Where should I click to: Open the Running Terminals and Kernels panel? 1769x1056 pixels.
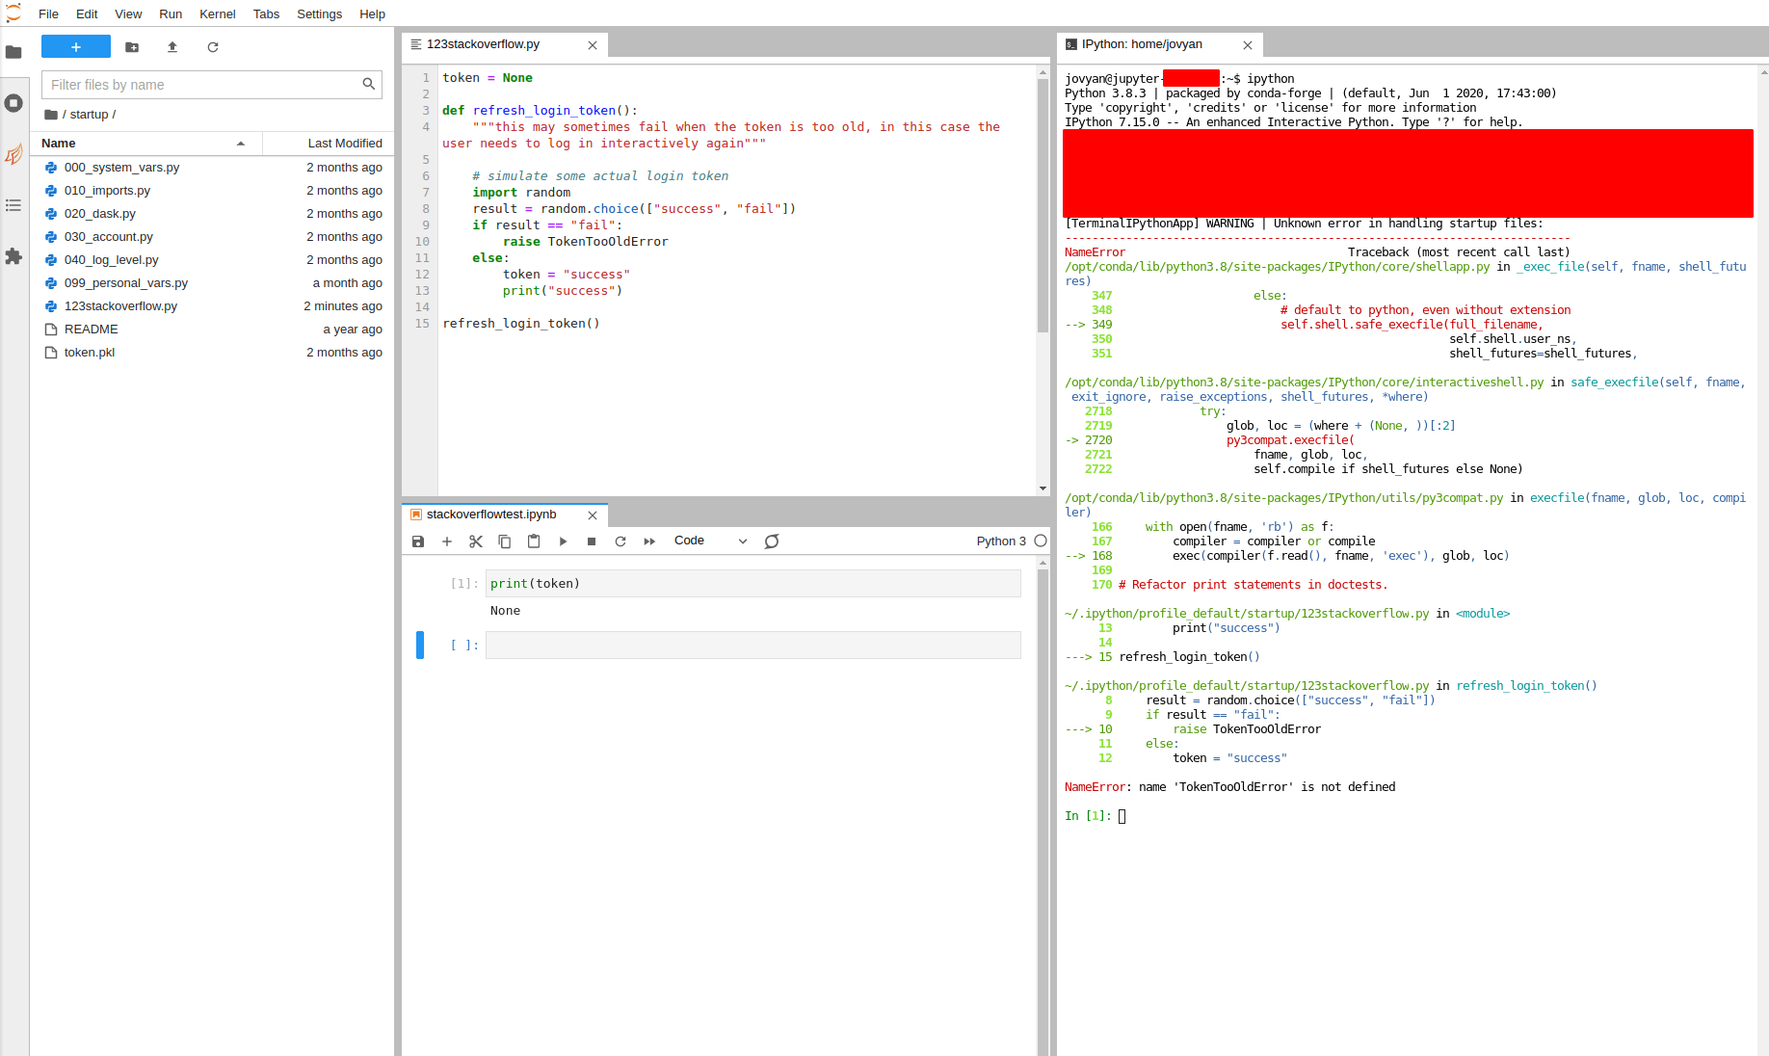point(13,103)
